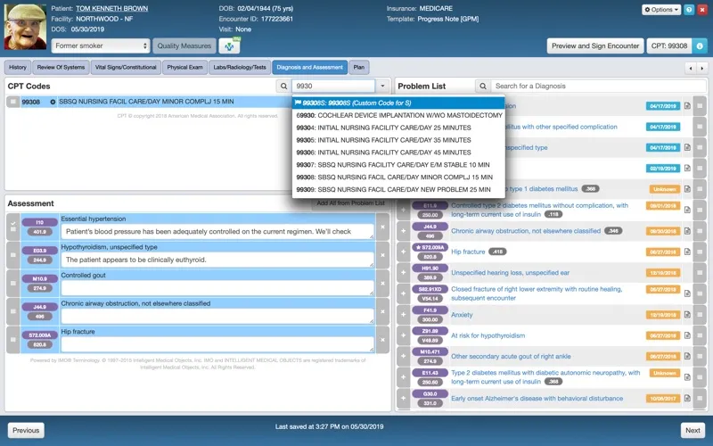This screenshot has width=713, height=446.
Task: Switch to the History tab
Action: [x=18, y=68]
